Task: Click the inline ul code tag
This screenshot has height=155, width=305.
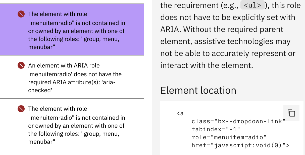Action: (252, 5)
